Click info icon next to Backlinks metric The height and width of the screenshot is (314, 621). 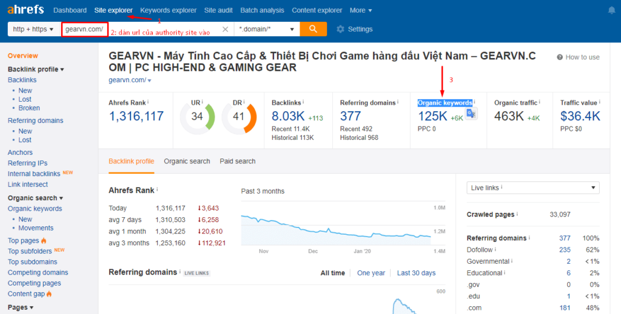pyautogui.click(x=303, y=102)
